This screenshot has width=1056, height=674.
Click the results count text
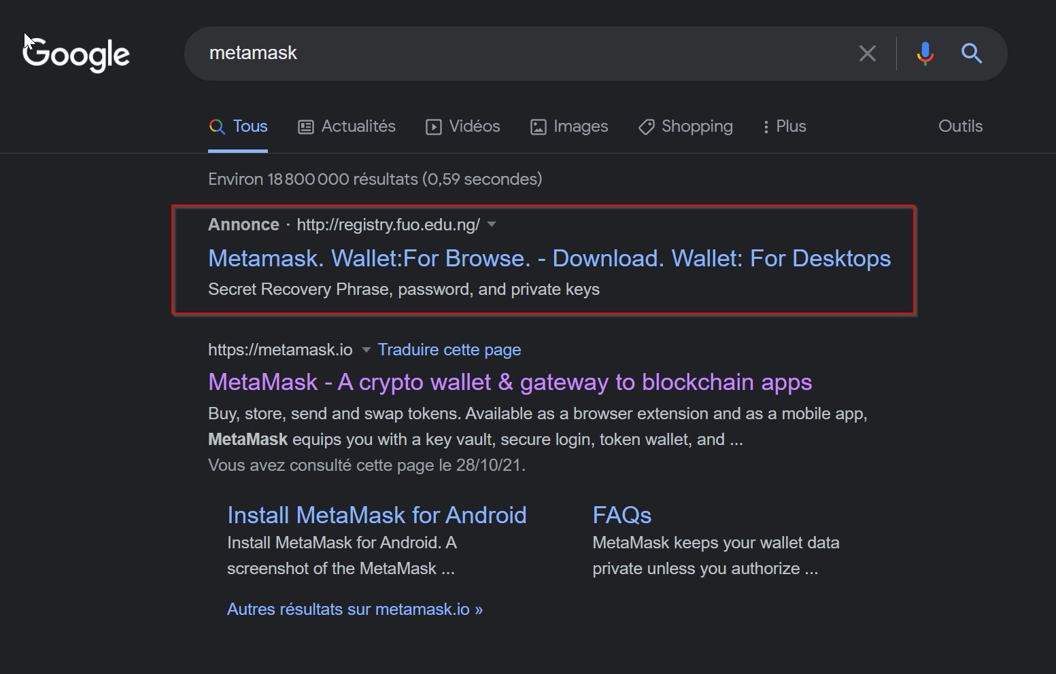click(x=375, y=179)
